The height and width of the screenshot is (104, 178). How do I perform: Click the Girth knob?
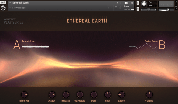pos(108,95)
